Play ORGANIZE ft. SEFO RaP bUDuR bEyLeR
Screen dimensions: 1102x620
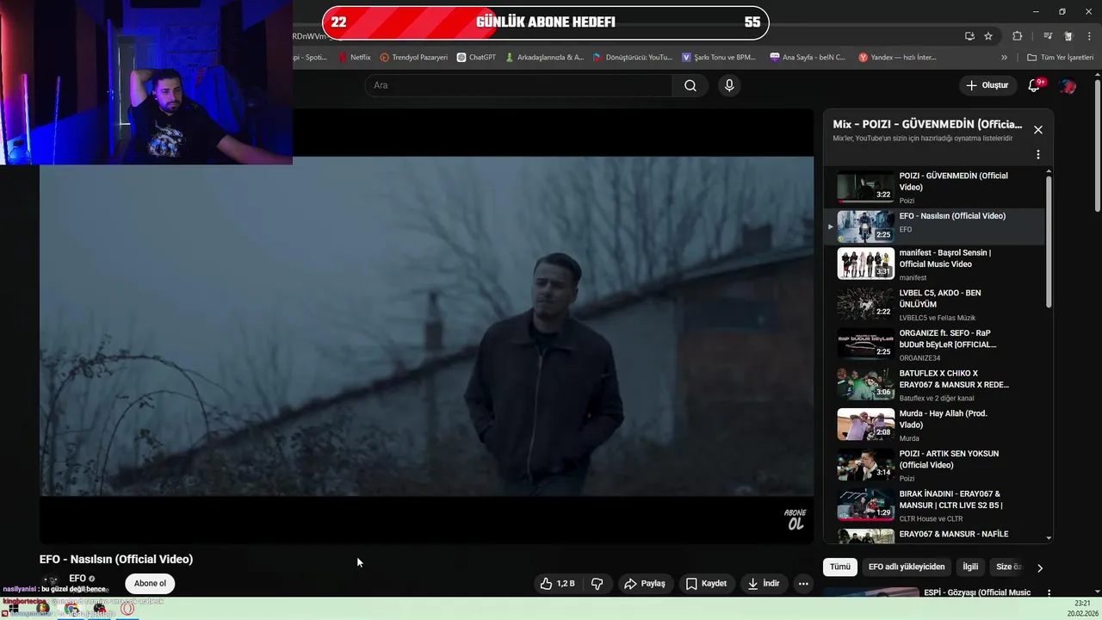pyautogui.click(x=934, y=344)
